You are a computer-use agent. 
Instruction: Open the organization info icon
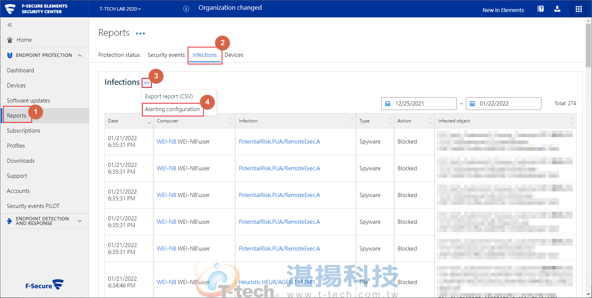[186, 9]
